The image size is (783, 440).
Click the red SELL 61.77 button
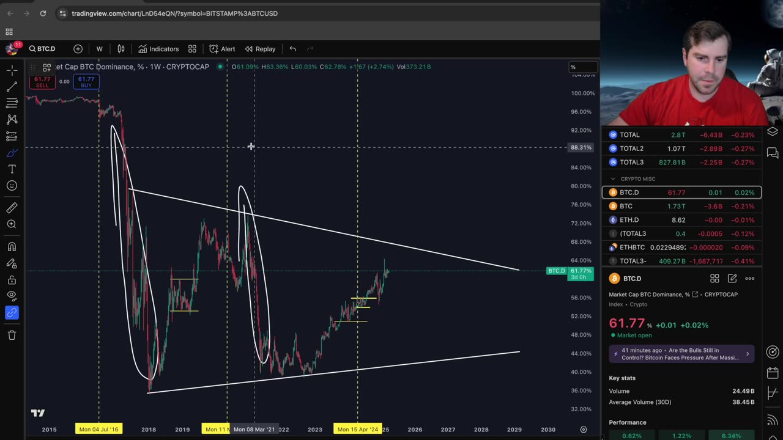pos(42,82)
